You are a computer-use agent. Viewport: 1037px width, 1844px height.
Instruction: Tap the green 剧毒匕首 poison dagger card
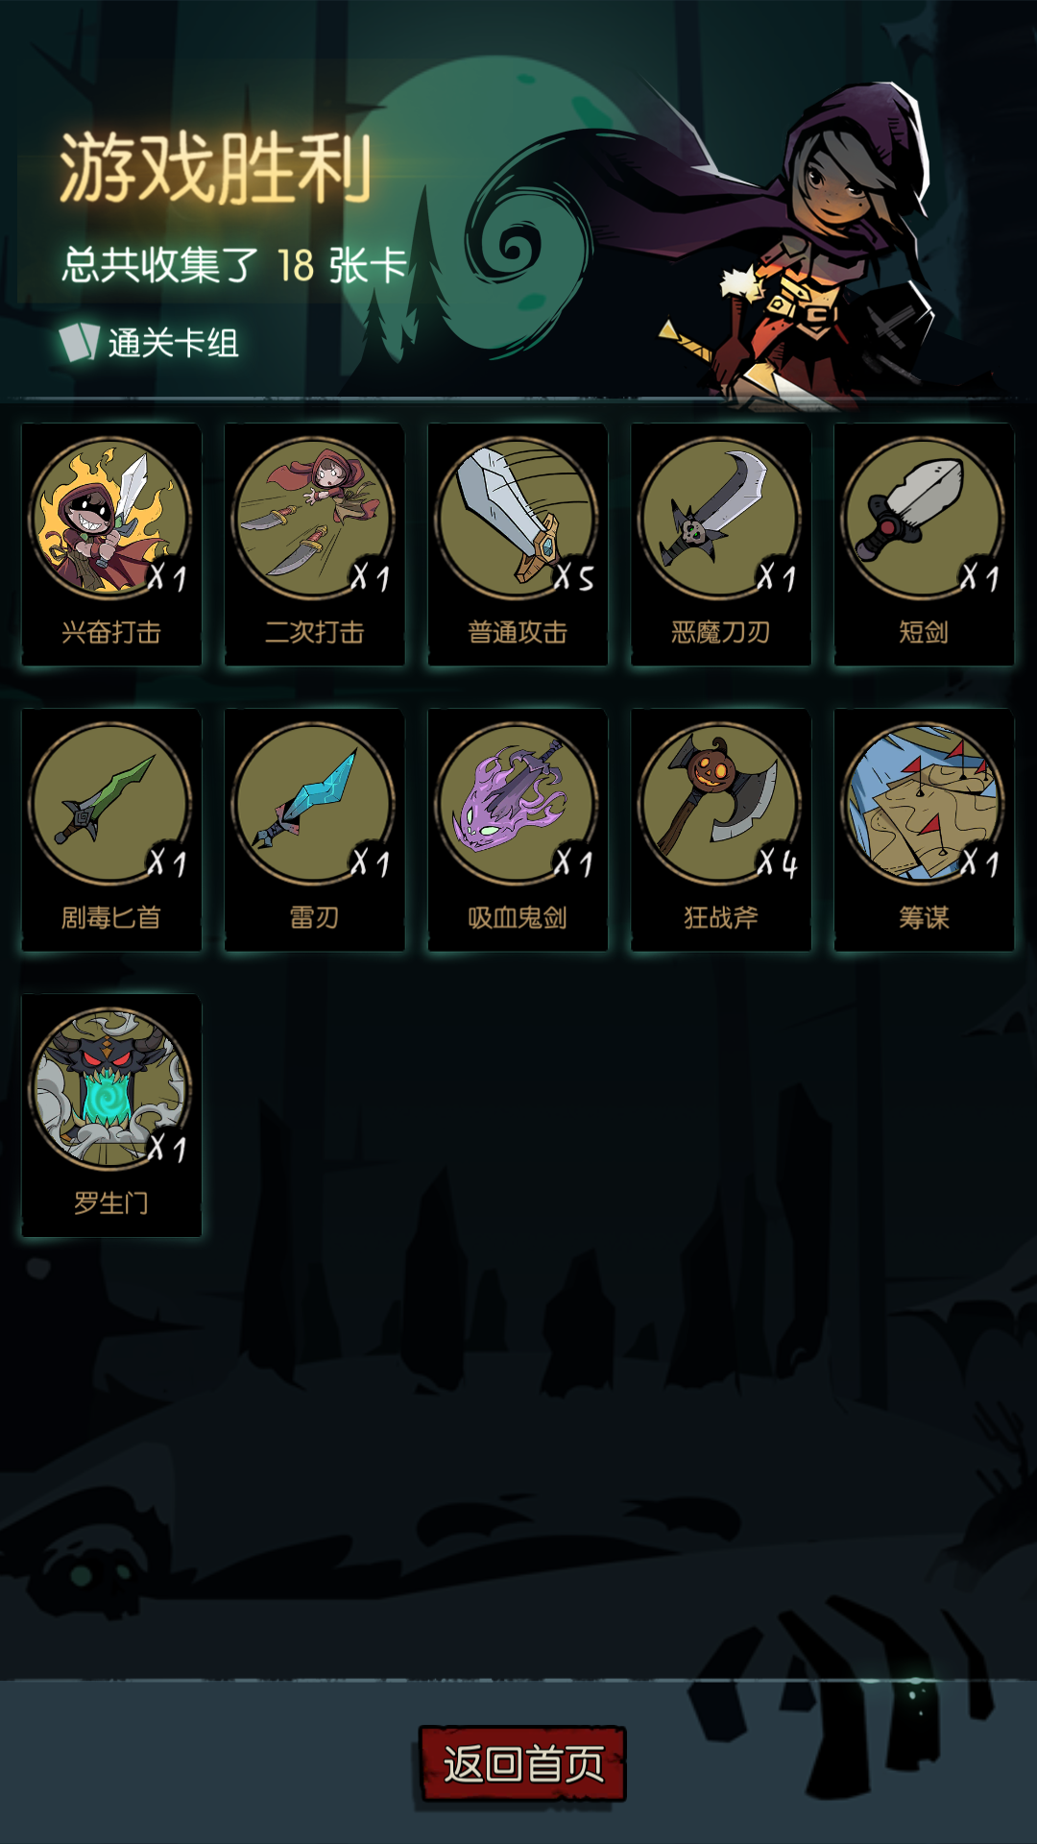pyautogui.click(x=111, y=830)
